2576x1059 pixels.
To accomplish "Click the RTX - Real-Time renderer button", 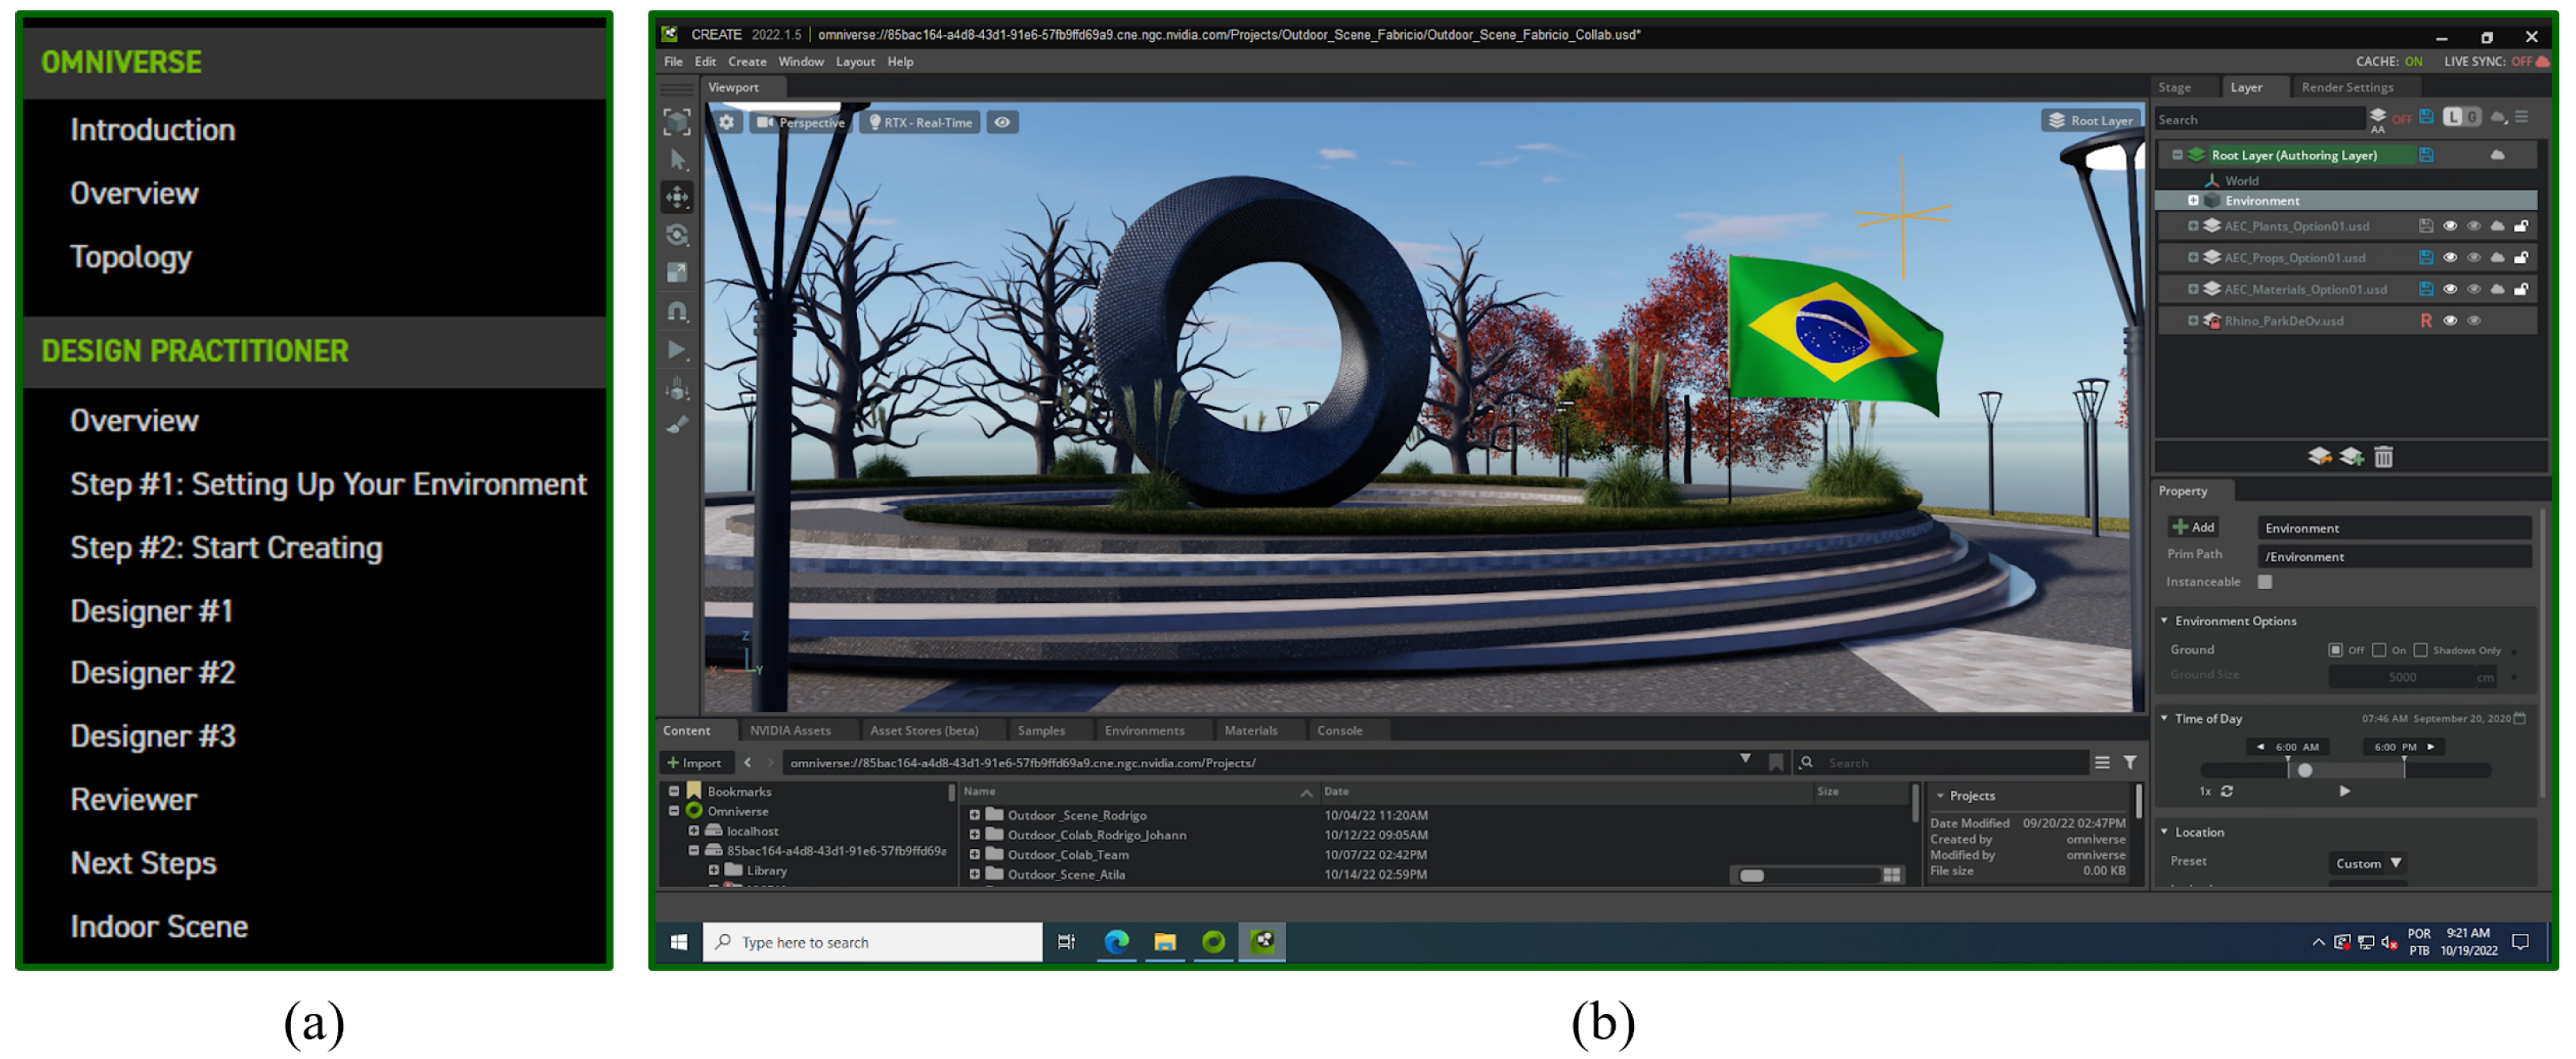I will tap(920, 122).
